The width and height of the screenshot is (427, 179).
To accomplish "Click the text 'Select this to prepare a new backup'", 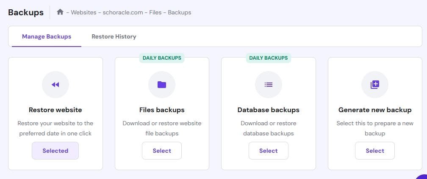I will 375,128.
